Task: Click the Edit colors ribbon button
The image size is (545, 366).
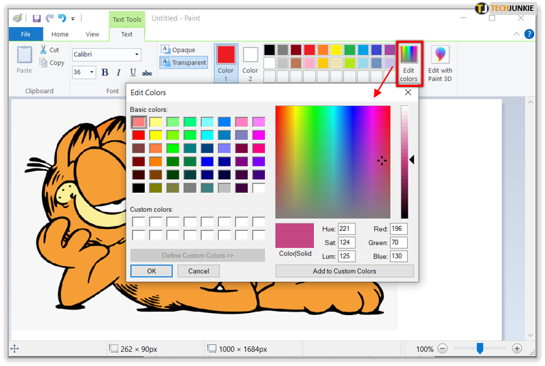Action: [x=409, y=64]
